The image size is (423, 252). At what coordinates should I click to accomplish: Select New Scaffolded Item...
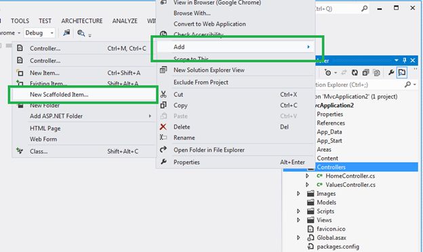coord(83,94)
